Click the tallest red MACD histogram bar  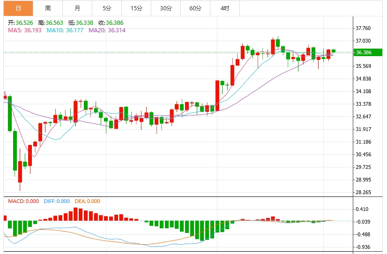coord(75,214)
